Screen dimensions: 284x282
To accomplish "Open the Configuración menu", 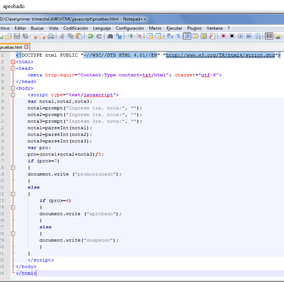I will click(x=130, y=28).
